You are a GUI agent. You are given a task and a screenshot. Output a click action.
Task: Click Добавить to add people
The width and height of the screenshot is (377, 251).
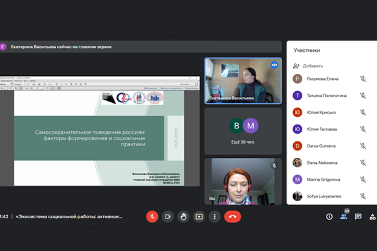tap(308, 66)
